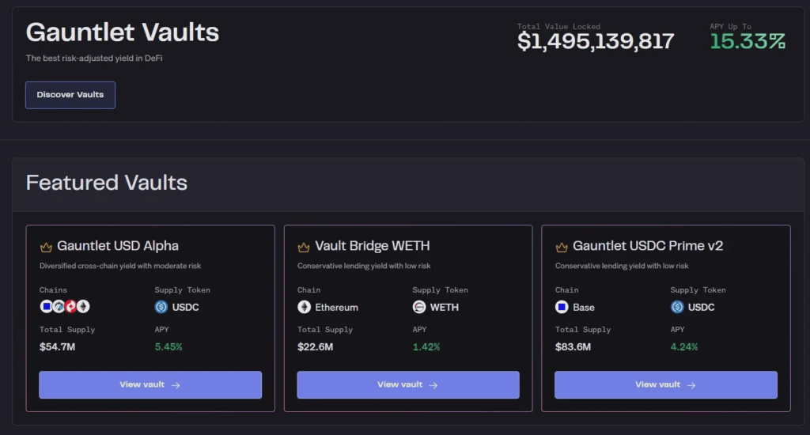Click 'Diversified cross-chain yield with moderate risk' description
This screenshot has height=435, width=810.
point(120,266)
